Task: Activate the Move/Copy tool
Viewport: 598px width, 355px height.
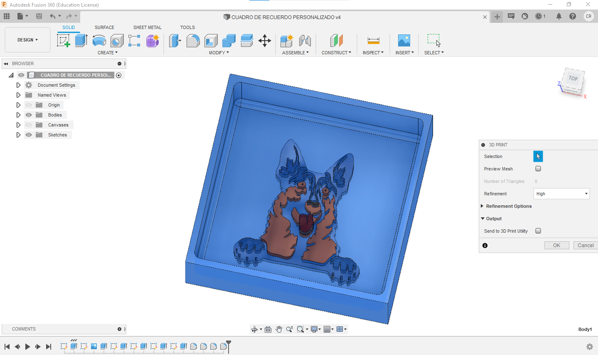Action: (265, 41)
